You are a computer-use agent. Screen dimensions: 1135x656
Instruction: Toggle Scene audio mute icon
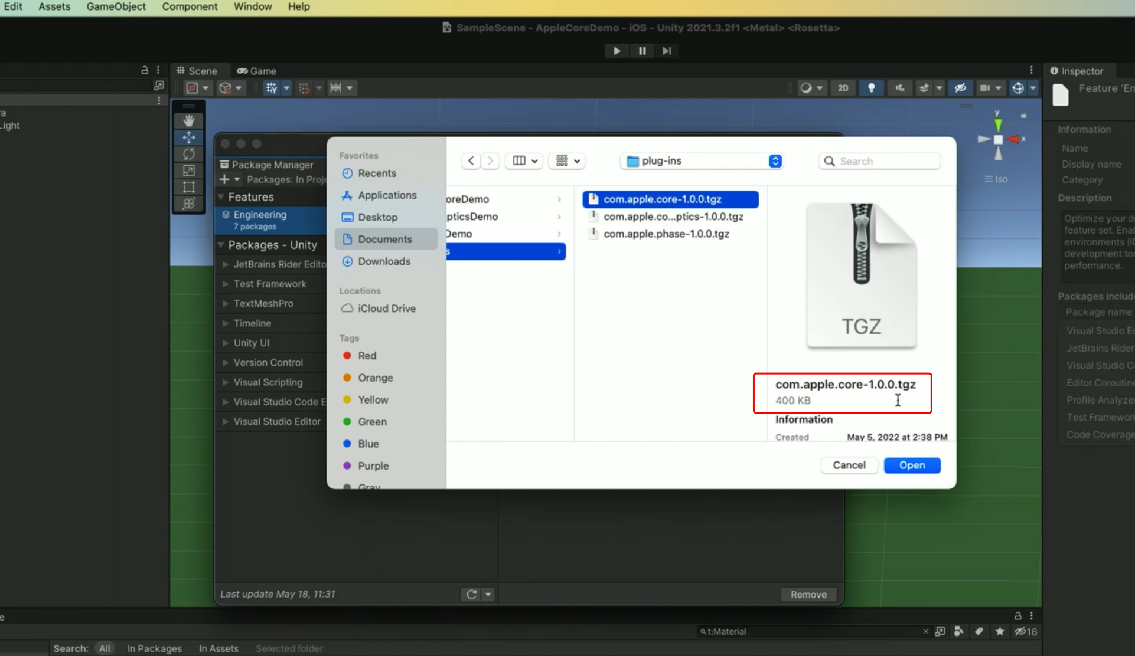pyautogui.click(x=899, y=88)
